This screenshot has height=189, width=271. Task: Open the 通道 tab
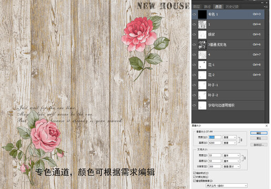[218, 7]
